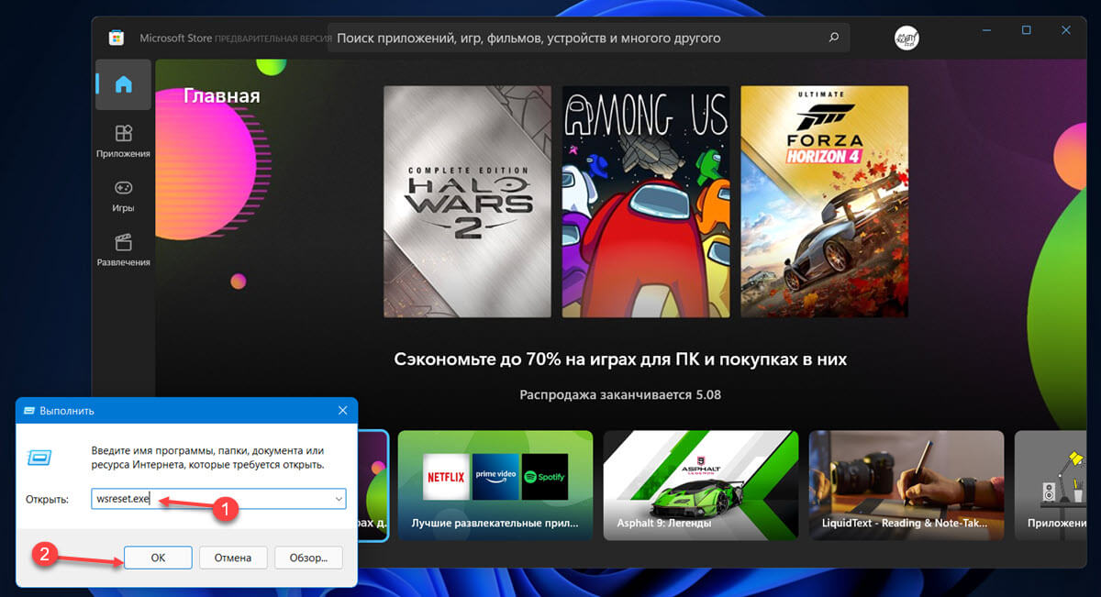Click the Run dialog title bar icon
1101x597 pixels.
tap(28, 411)
